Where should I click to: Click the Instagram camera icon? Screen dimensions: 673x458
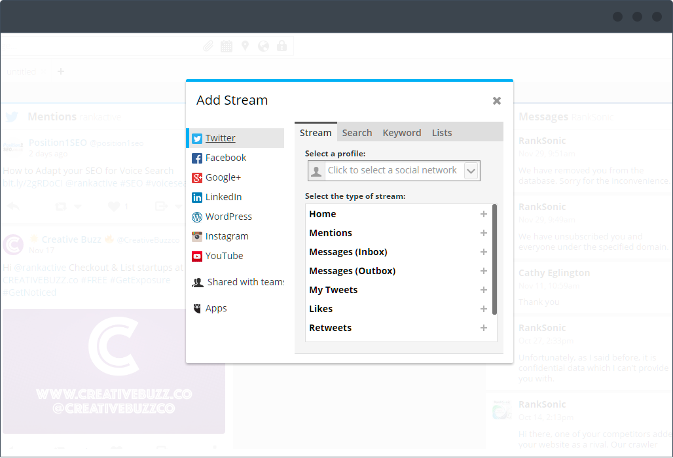(x=197, y=236)
